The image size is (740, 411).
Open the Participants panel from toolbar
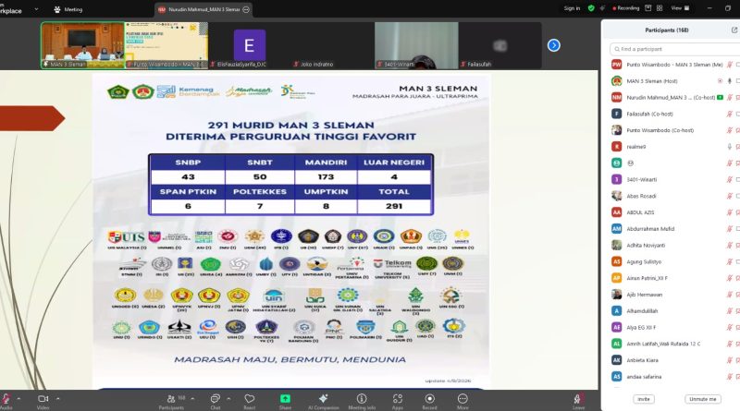point(171,399)
